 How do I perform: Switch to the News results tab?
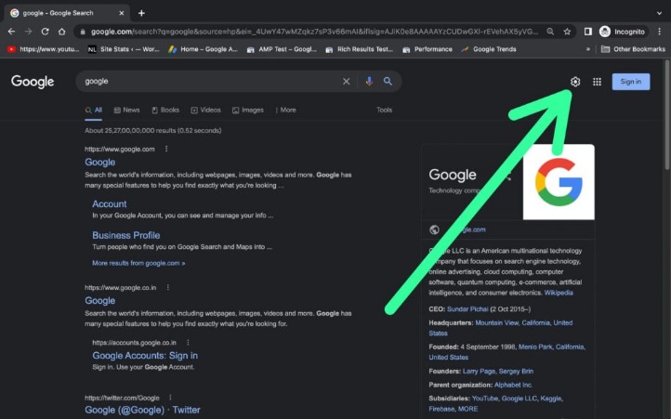(x=126, y=110)
